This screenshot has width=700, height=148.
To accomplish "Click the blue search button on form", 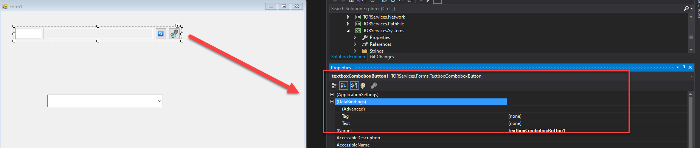I will (x=161, y=34).
